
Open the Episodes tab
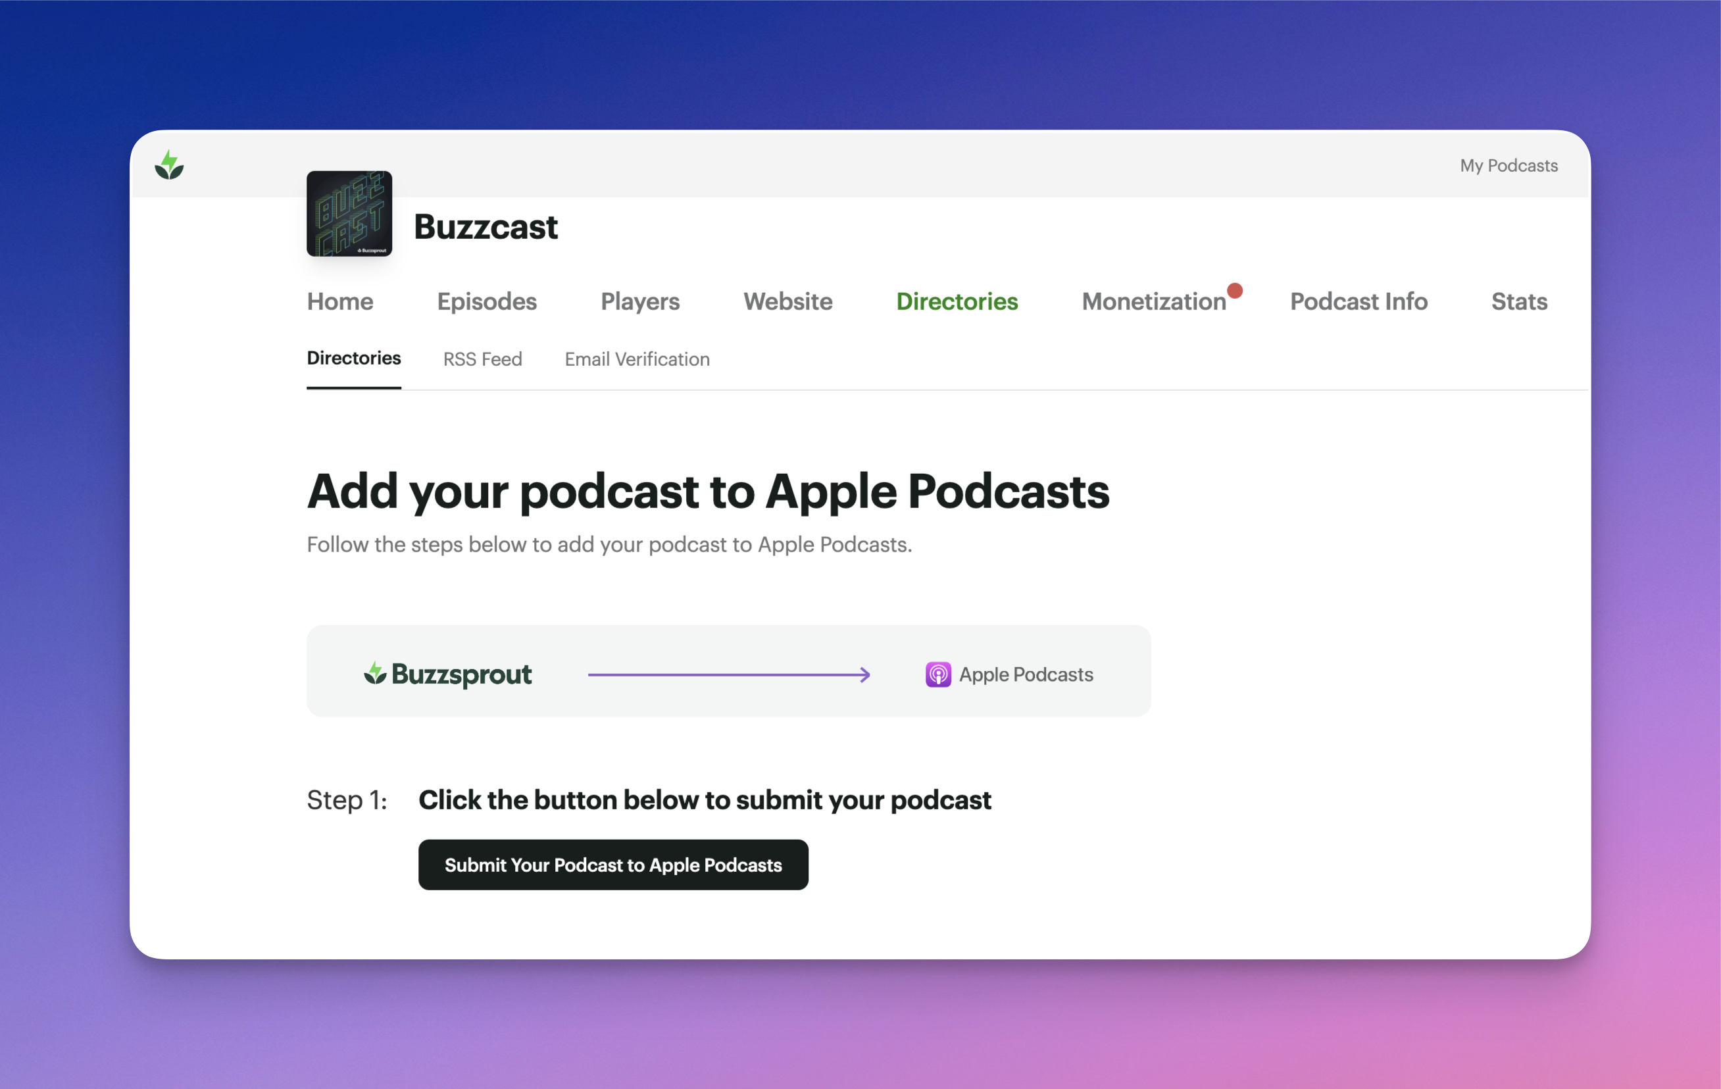[x=487, y=301]
